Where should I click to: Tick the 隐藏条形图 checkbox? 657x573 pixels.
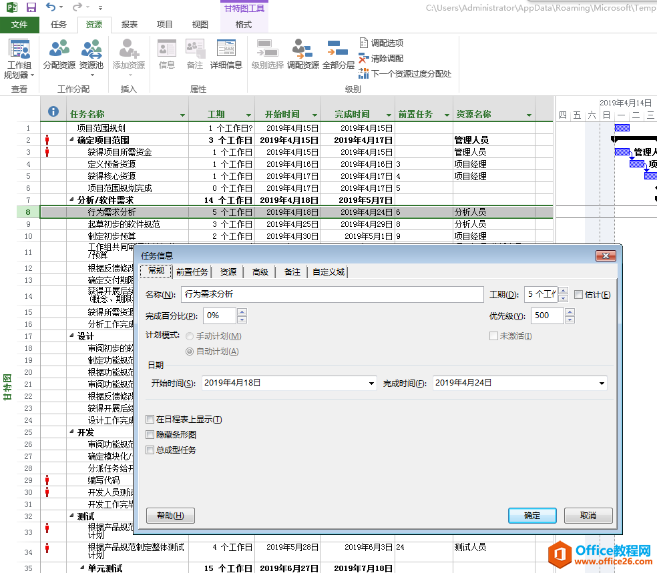[150, 435]
